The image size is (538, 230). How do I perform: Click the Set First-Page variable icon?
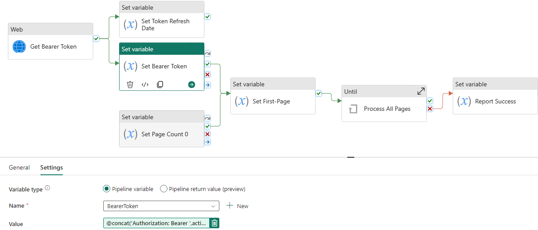click(x=241, y=101)
